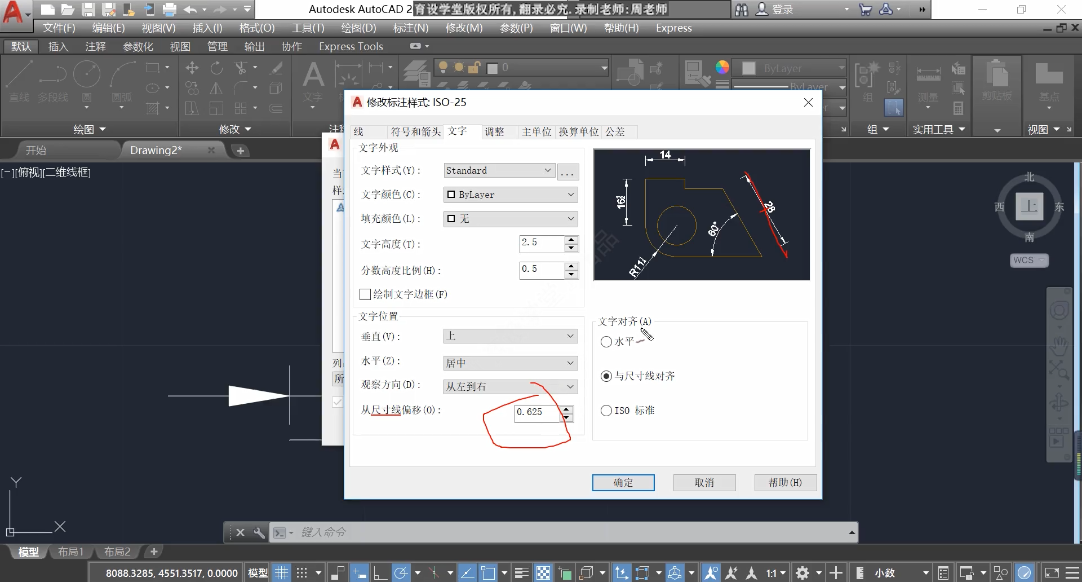The image size is (1082, 582).
Task: Click the workspace settings gear icon
Action: pos(802,573)
